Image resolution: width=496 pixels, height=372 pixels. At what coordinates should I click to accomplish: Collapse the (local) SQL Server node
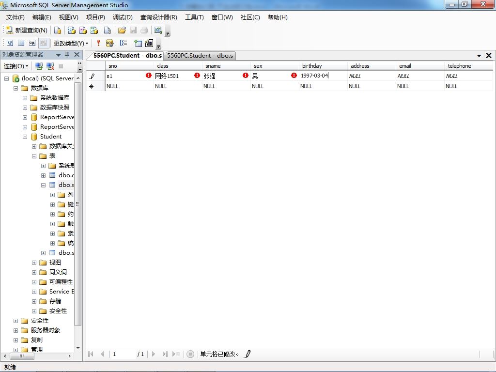[x=6, y=78]
